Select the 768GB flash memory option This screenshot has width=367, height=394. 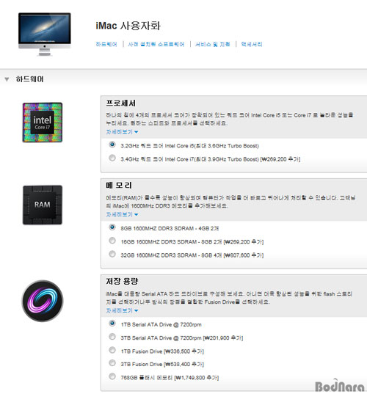(112, 376)
